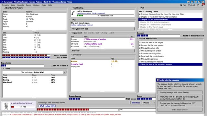Toggle Chapter I: The Goblin Warren checkbox
This screenshot has height=116, width=207.
point(140,17)
